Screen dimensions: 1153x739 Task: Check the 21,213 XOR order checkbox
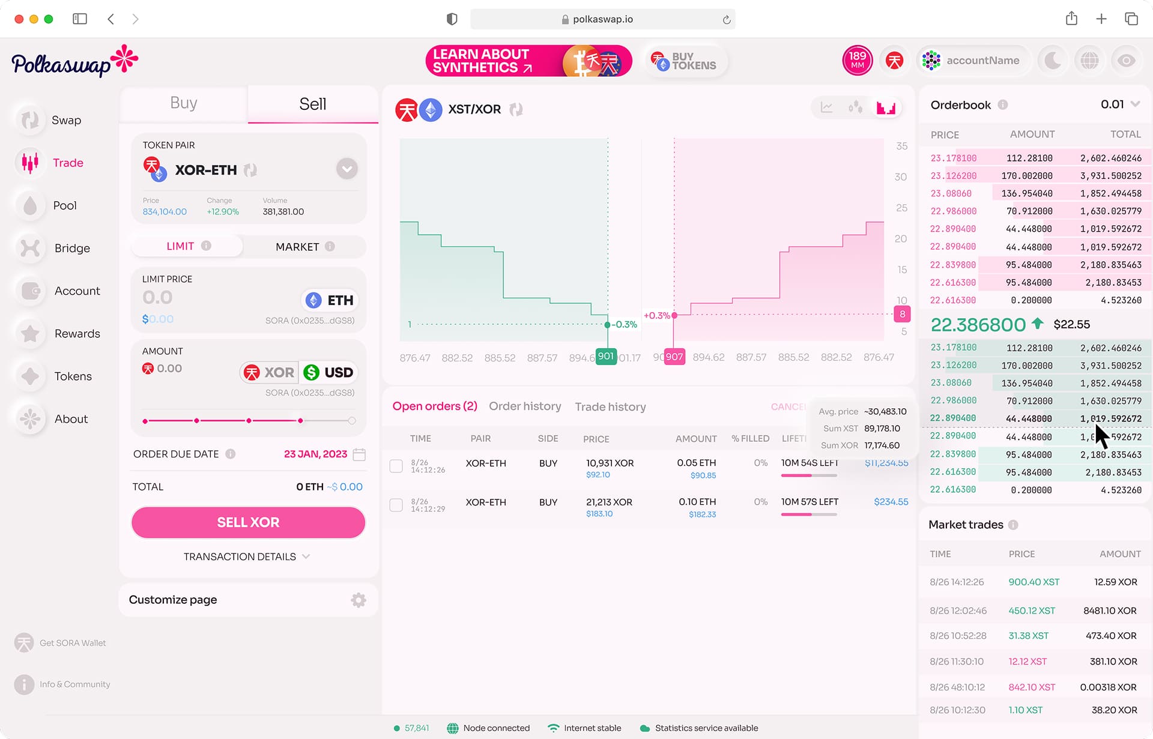396,504
